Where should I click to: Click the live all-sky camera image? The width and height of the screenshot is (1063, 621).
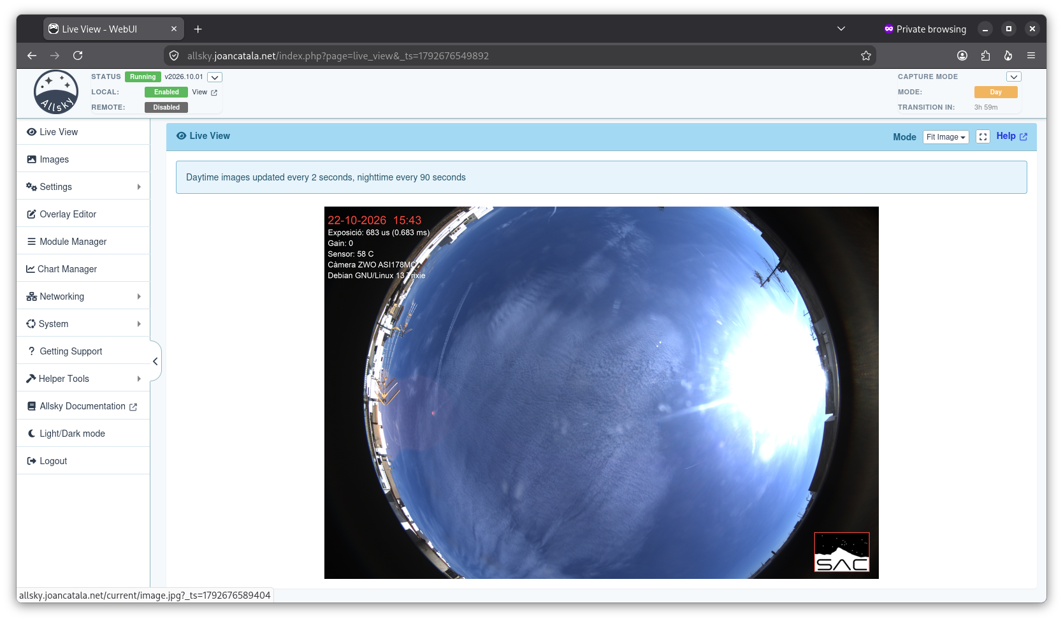coord(601,393)
